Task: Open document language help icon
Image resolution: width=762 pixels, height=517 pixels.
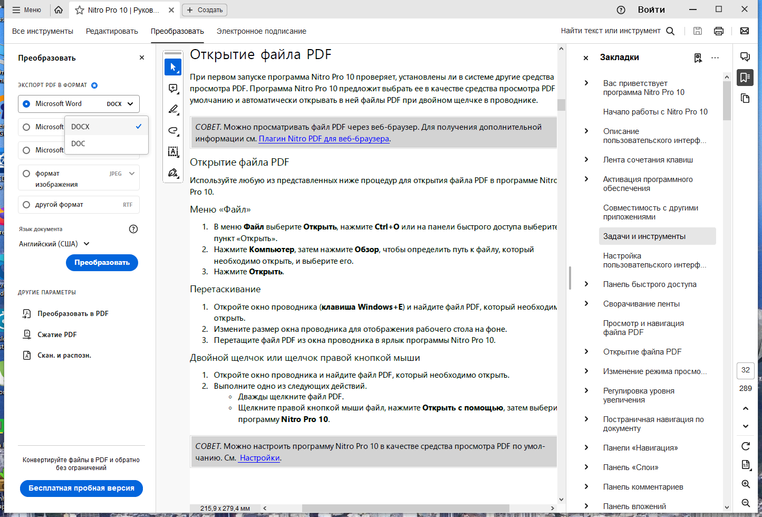Action: tap(133, 229)
